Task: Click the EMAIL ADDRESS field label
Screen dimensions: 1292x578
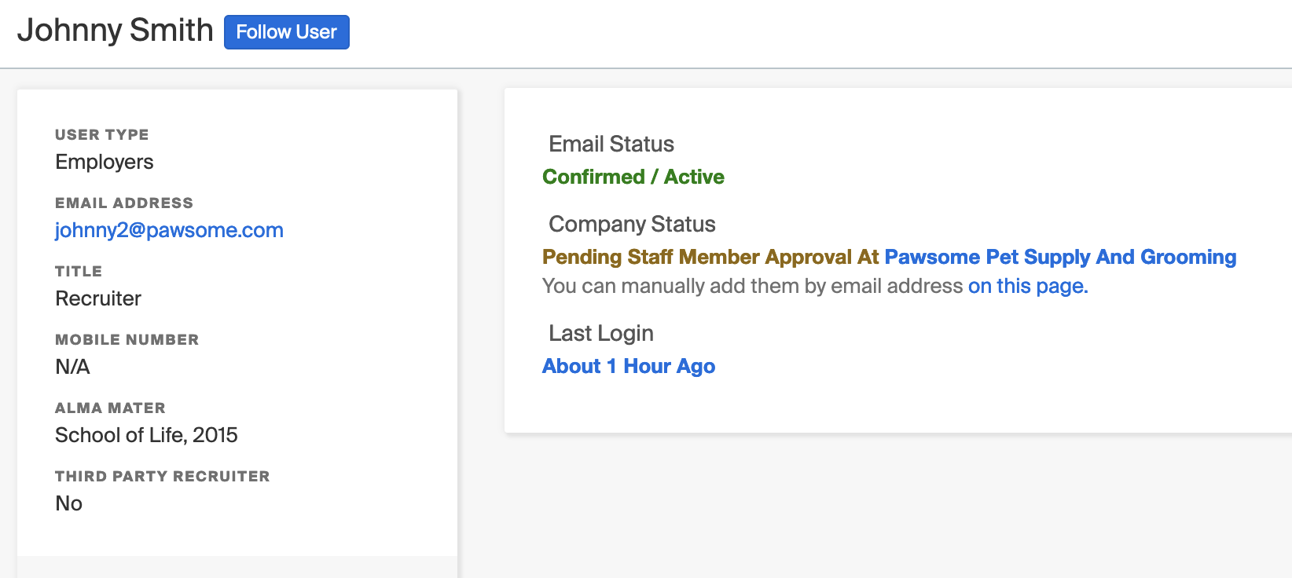Action: point(123,203)
